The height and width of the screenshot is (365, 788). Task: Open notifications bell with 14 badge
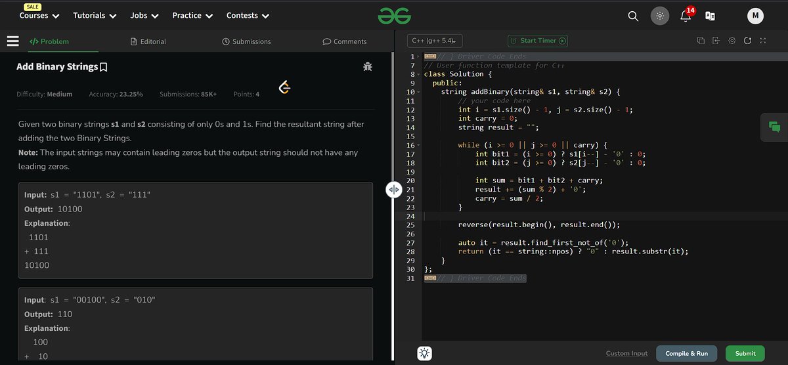tap(686, 15)
